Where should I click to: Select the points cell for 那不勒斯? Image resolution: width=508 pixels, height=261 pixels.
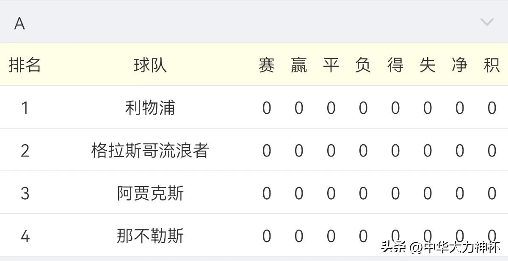tap(492, 236)
